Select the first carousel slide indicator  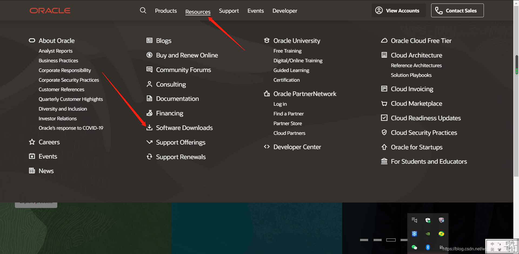(364, 240)
